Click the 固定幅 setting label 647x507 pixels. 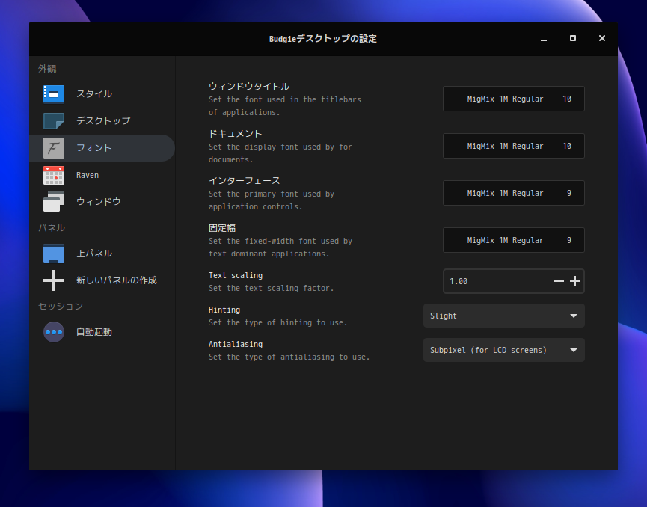pos(222,228)
